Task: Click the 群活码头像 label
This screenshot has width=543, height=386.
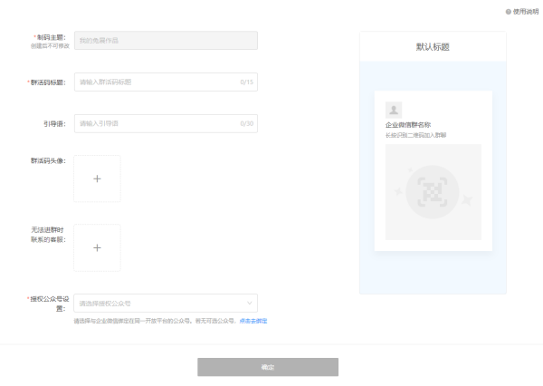Action: click(48, 160)
